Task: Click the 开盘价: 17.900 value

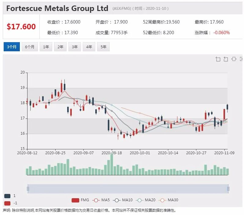Action: tap(111, 22)
